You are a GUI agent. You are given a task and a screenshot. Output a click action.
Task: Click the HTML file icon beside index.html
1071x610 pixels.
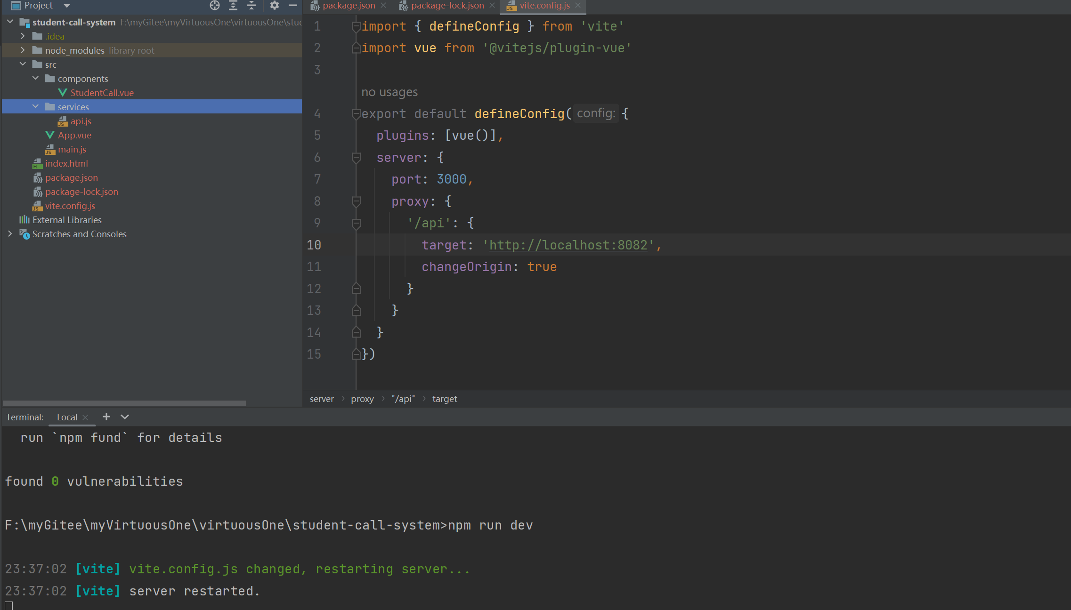tap(37, 164)
